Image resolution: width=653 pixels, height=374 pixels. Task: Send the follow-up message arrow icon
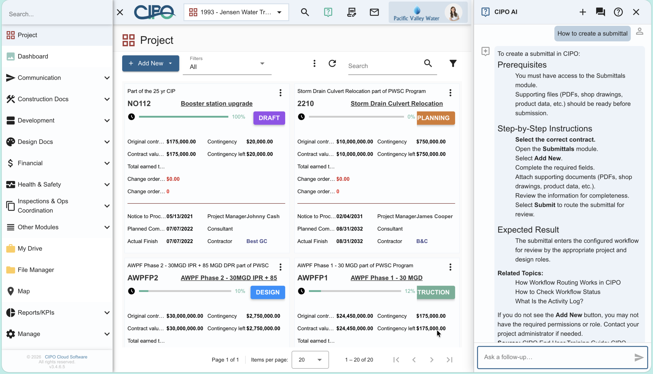(x=639, y=357)
